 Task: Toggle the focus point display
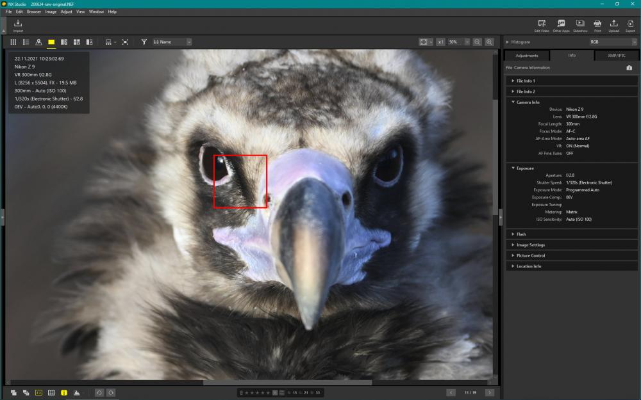point(38,393)
